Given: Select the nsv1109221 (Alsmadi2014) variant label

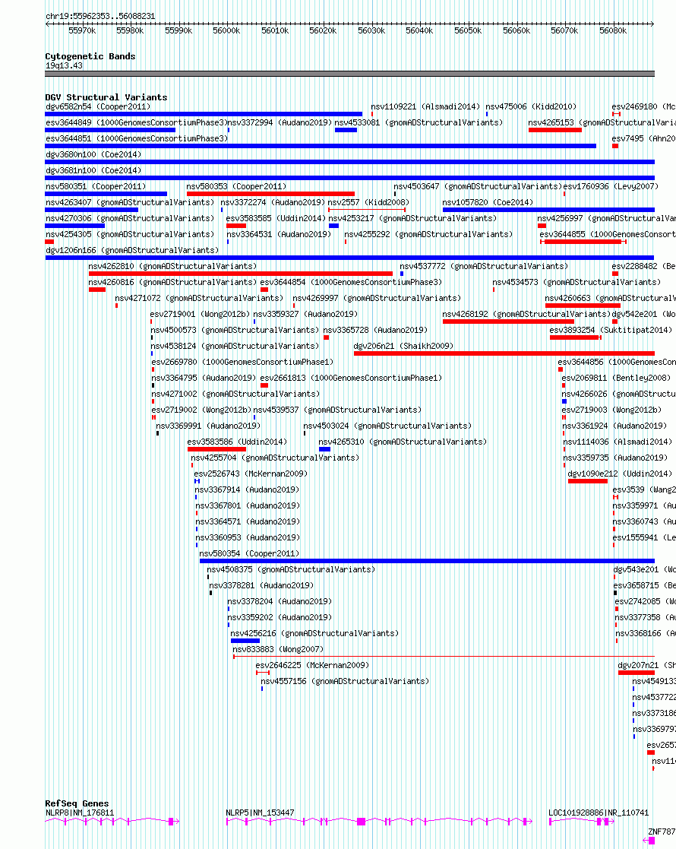Looking at the screenshot, I should pos(425,106).
